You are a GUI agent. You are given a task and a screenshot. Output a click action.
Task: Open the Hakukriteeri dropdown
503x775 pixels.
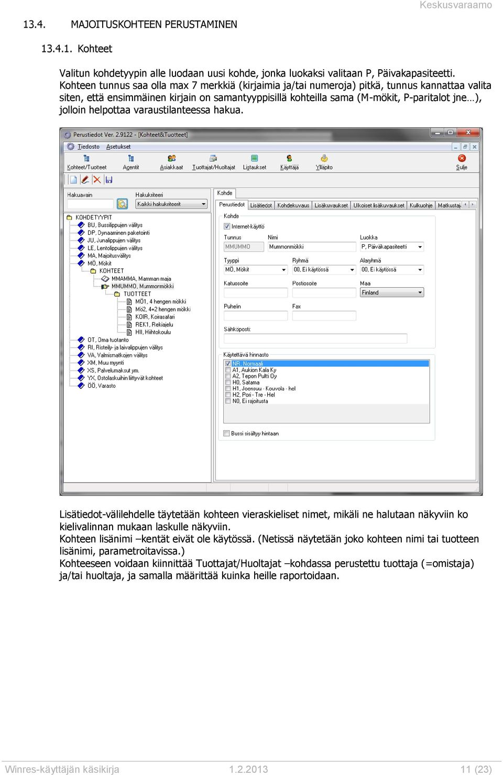tap(172, 204)
